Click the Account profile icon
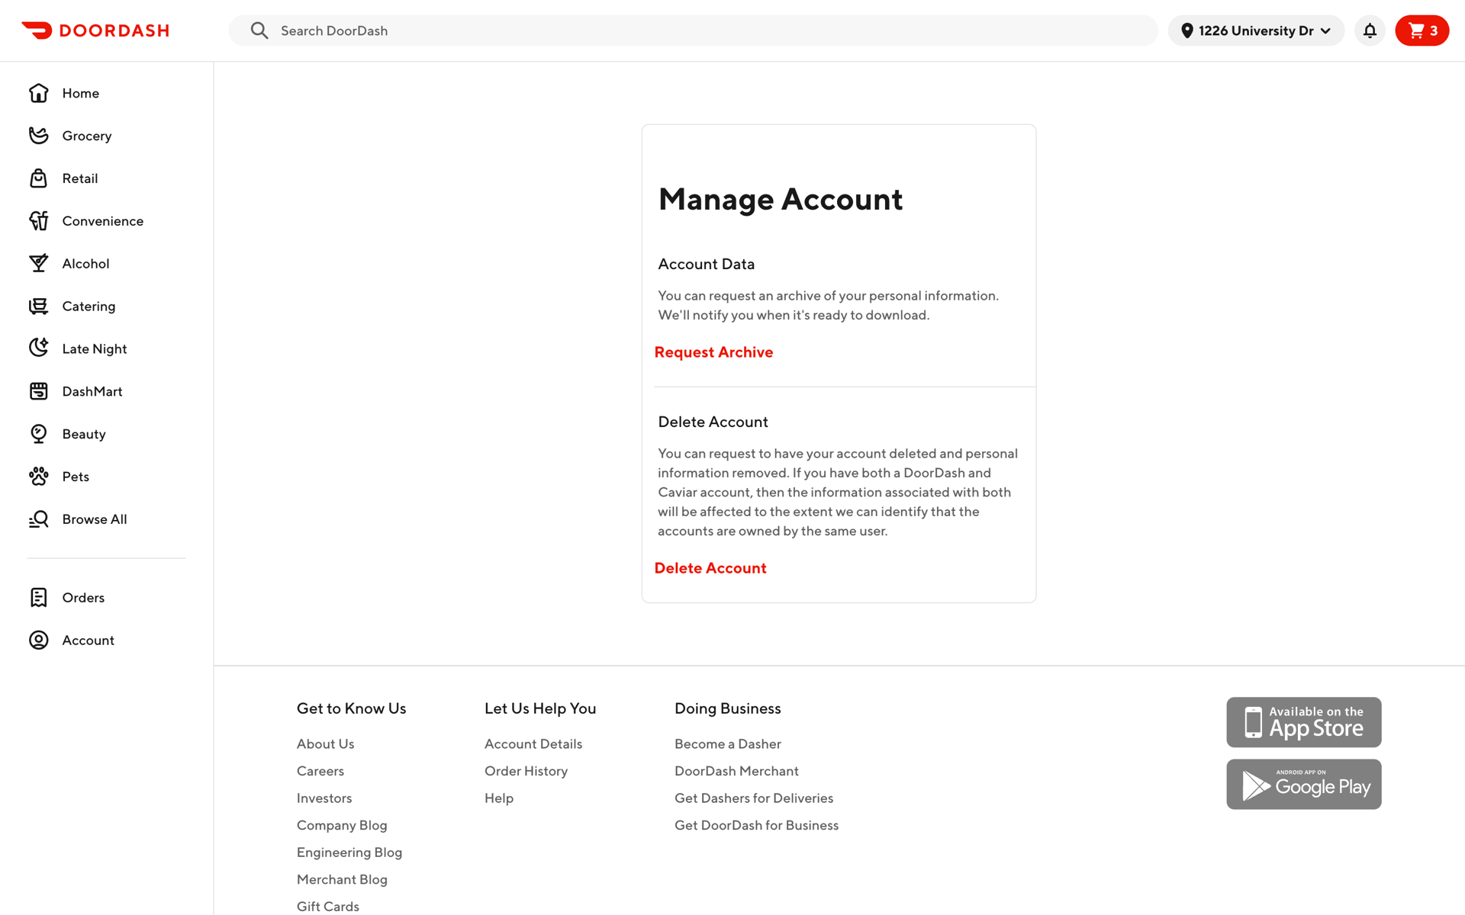 point(39,640)
